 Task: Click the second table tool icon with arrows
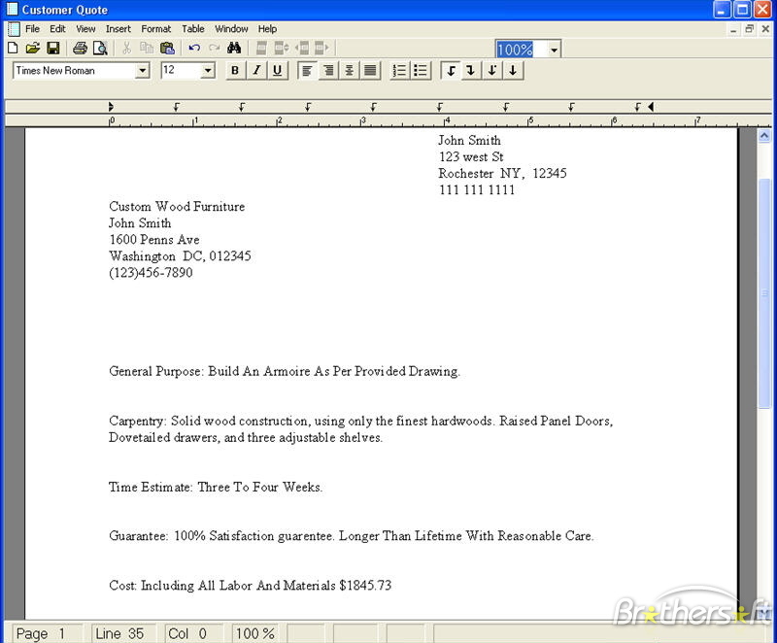point(282,48)
